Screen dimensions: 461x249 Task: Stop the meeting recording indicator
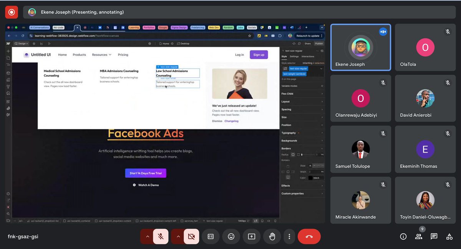click(x=12, y=12)
